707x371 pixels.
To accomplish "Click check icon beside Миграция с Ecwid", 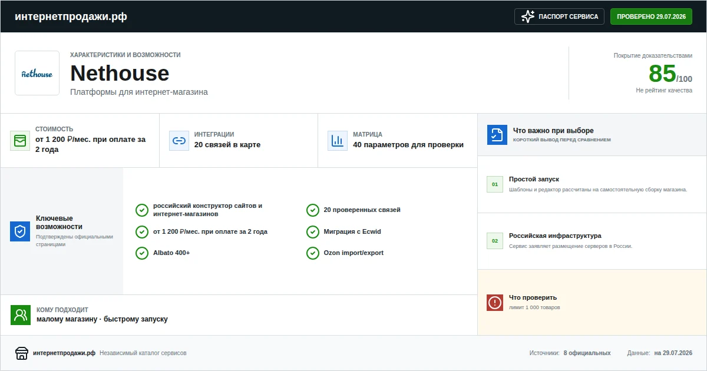I will point(313,232).
